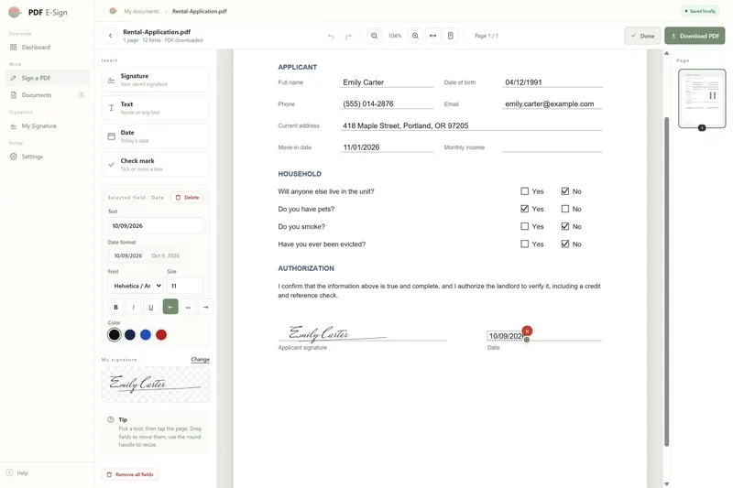
Task: Uncheck No for anyone else living in unit
Action: (x=565, y=191)
